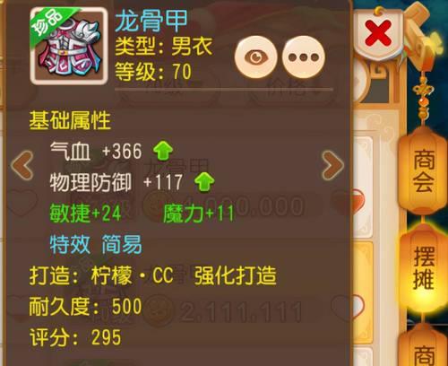
Task: Click the 龙骨甲 armor item icon
Action: (x=69, y=46)
